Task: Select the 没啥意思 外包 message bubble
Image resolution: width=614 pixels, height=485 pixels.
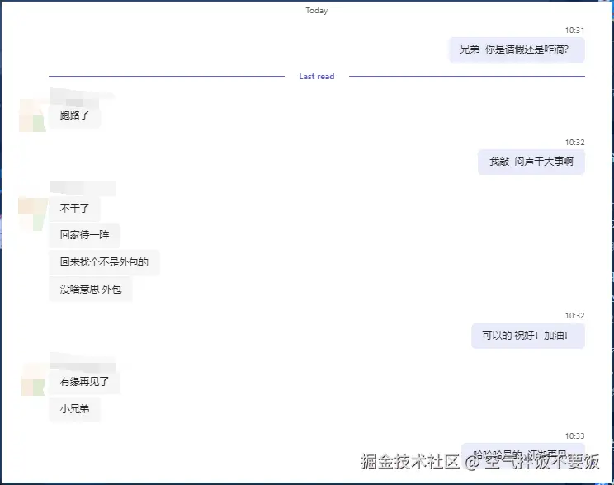Action: click(x=90, y=290)
